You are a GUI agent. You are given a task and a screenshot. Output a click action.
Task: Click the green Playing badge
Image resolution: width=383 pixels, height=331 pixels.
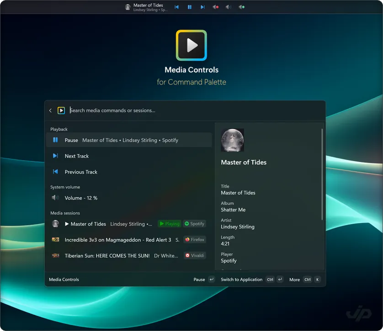170,224
